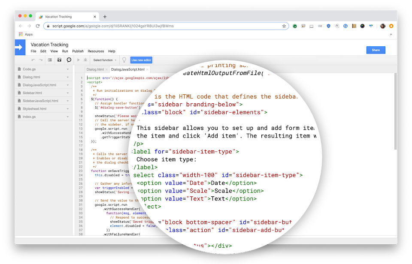412x264 pixels.
Task: Click the blue Share button
Action: pos(376,50)
